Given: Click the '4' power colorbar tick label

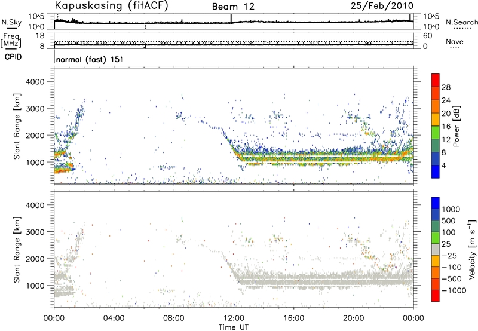Looking at the screenshot, I should click(x=443, y=166).
